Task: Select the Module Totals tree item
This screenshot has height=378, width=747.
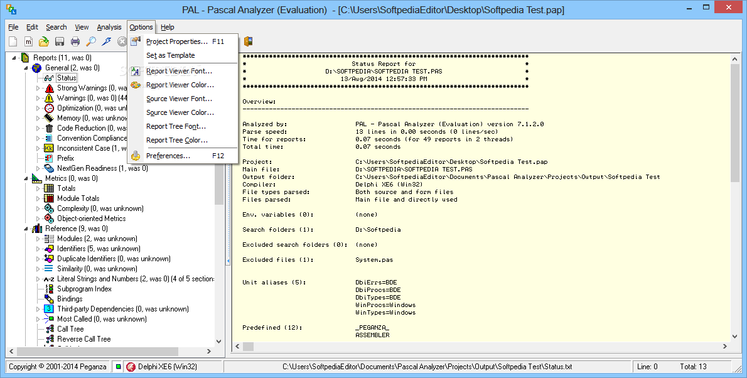Action: [x=78, y=198]
